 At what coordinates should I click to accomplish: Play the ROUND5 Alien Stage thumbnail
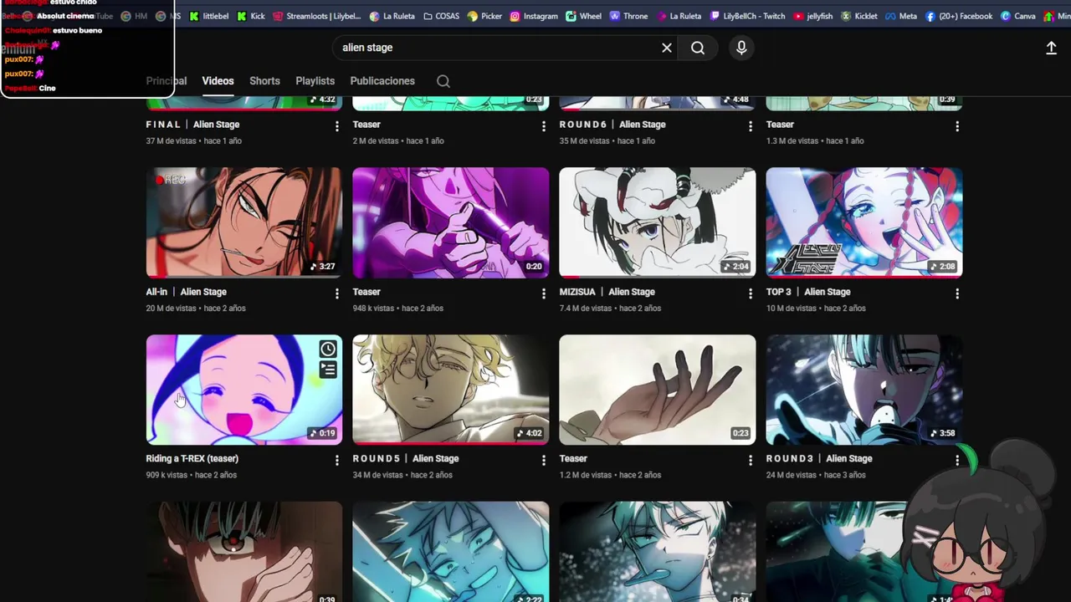pyautogui.click(x=451, y=390)
